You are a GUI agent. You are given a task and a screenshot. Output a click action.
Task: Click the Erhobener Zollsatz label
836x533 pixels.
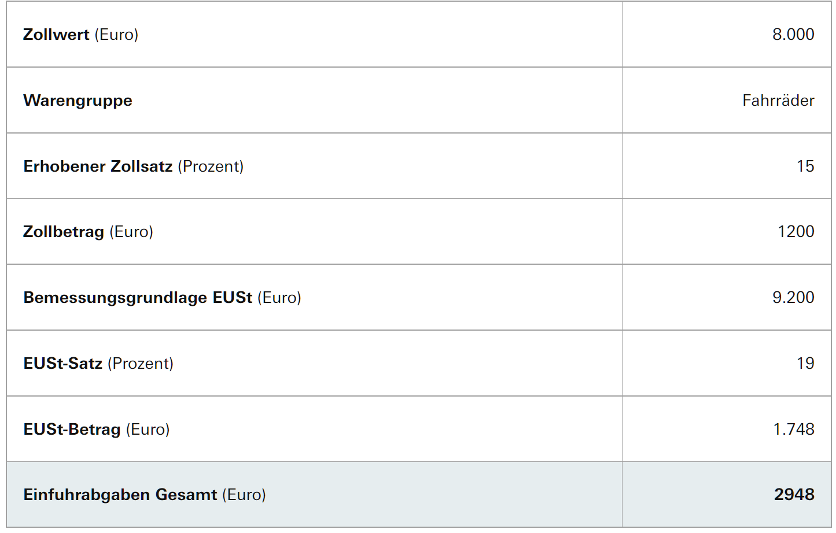(x=98, y=166)
